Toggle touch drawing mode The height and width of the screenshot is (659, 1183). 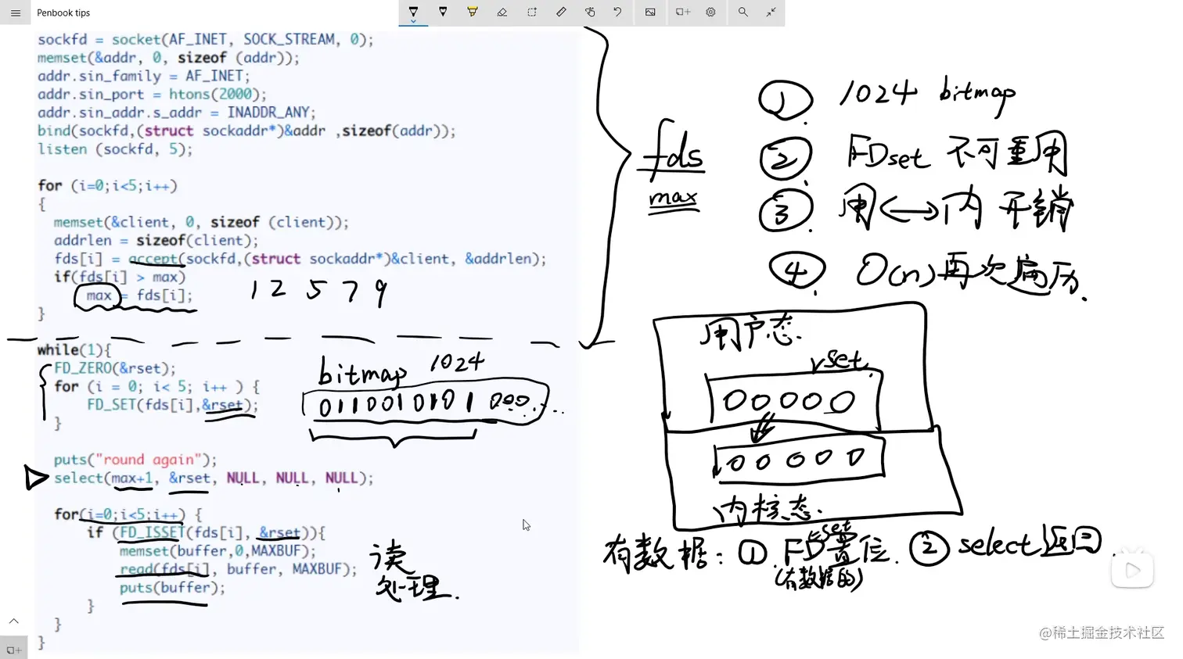590,11
